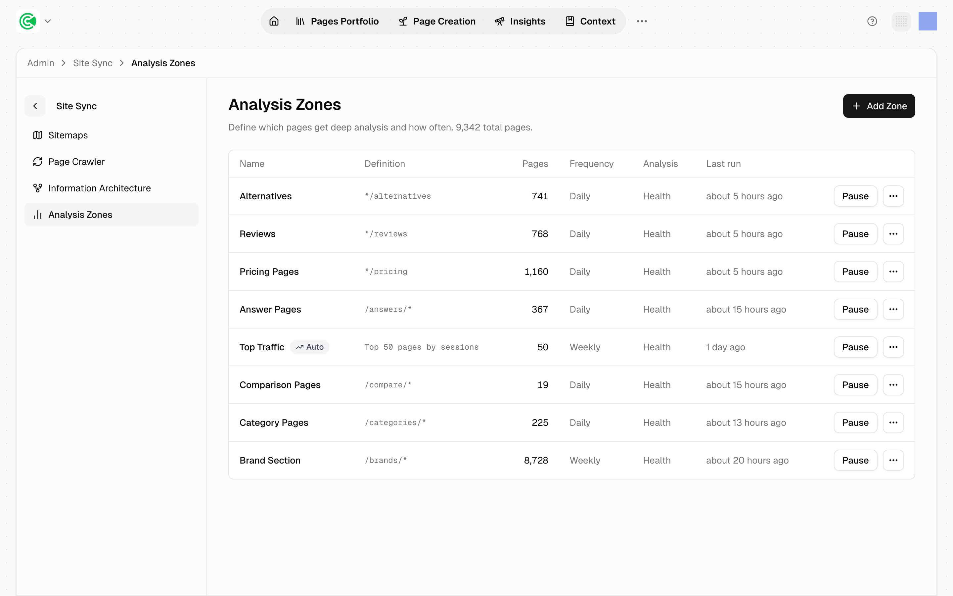Image resolution: width=953 pixels, height=596 pixels.
Task: Go to Site Sync breadcrumb
Action: pos(93,63)
